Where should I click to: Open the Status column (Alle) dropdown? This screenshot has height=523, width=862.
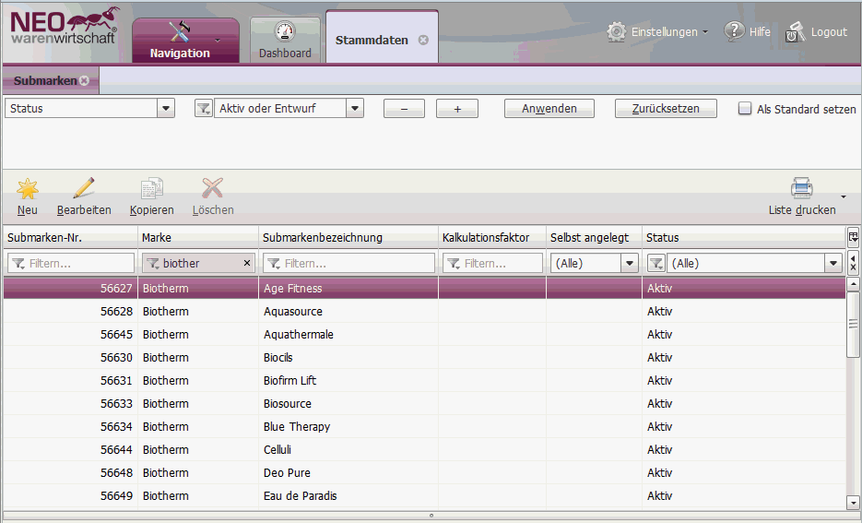pyautogui.click(x=832, y=264)
